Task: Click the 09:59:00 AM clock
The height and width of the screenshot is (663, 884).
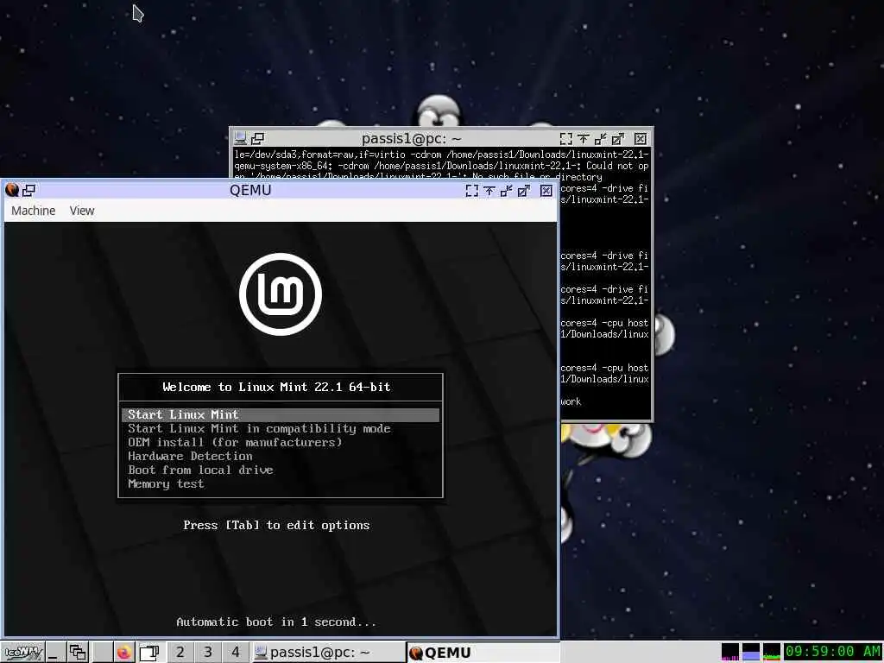Action: (833, 652)
